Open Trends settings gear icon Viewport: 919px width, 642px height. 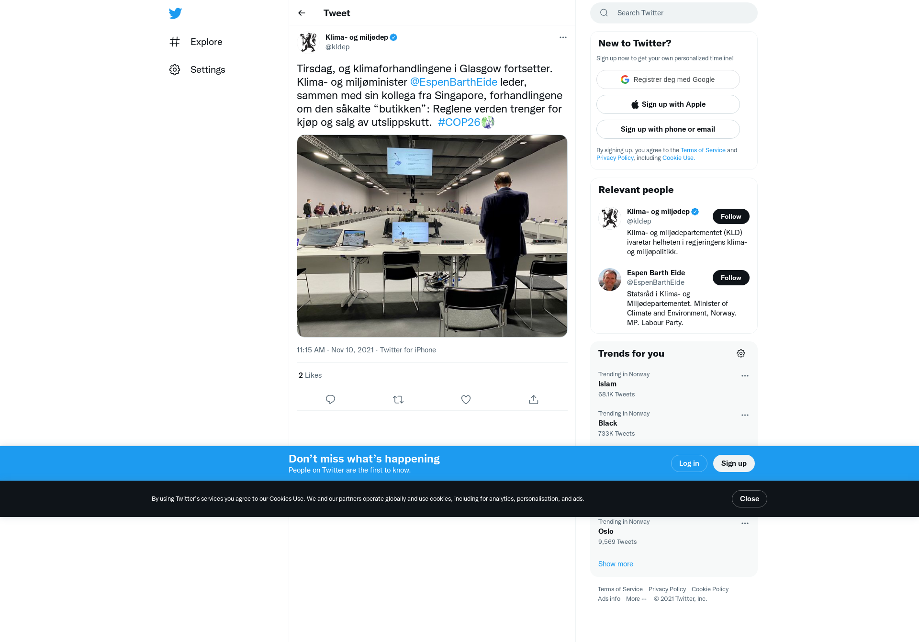pos(741,353)
